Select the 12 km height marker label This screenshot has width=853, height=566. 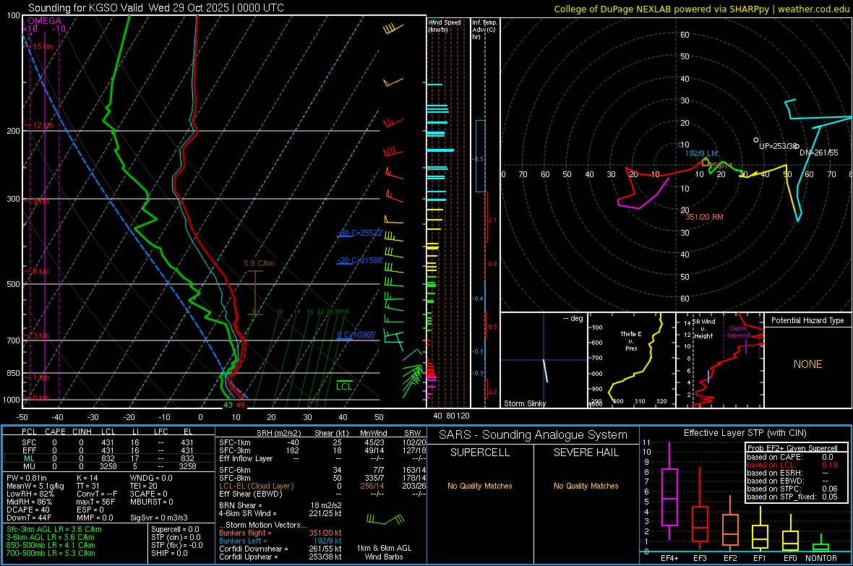43,125
